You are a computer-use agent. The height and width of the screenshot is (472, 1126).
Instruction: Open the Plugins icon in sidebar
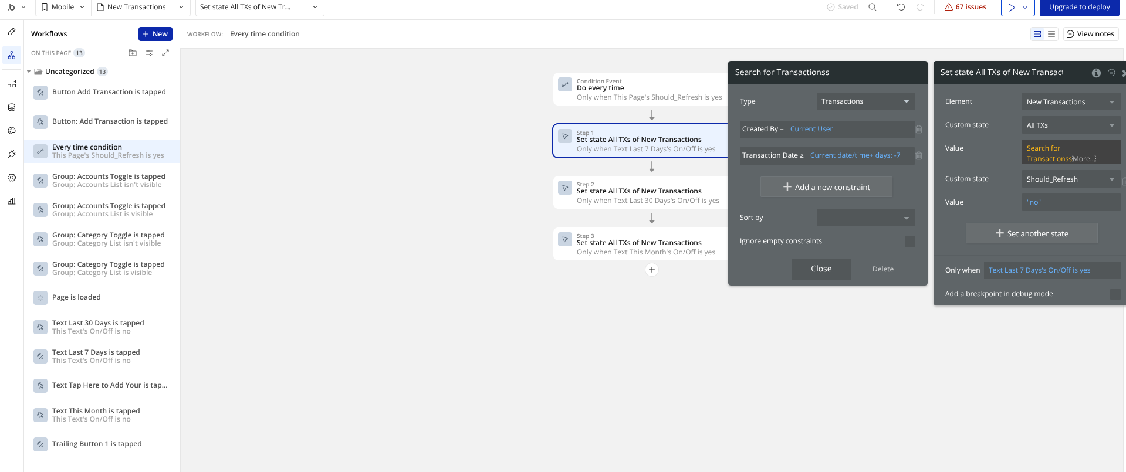pyautogui.click(x=12, y=154)
